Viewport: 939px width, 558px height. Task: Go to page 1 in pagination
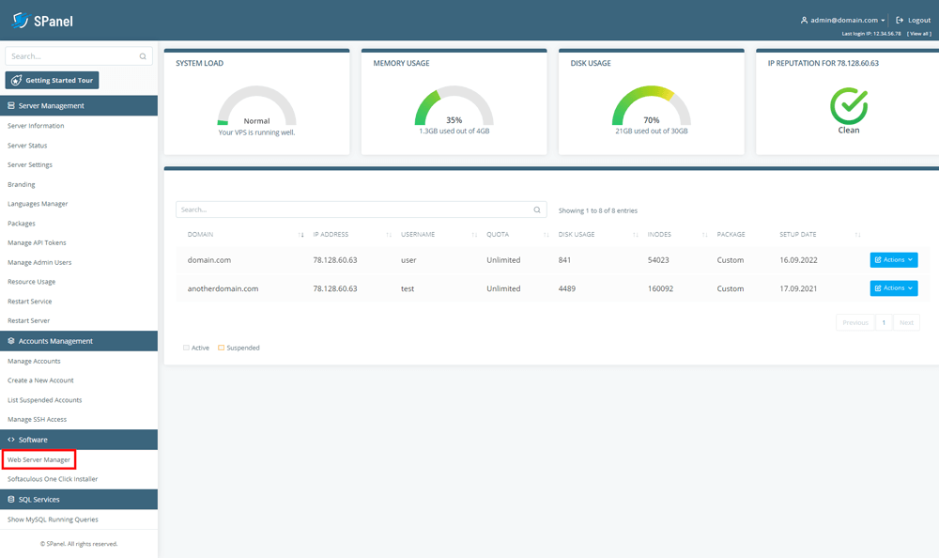pyautogui.click(x=884, y=322)
